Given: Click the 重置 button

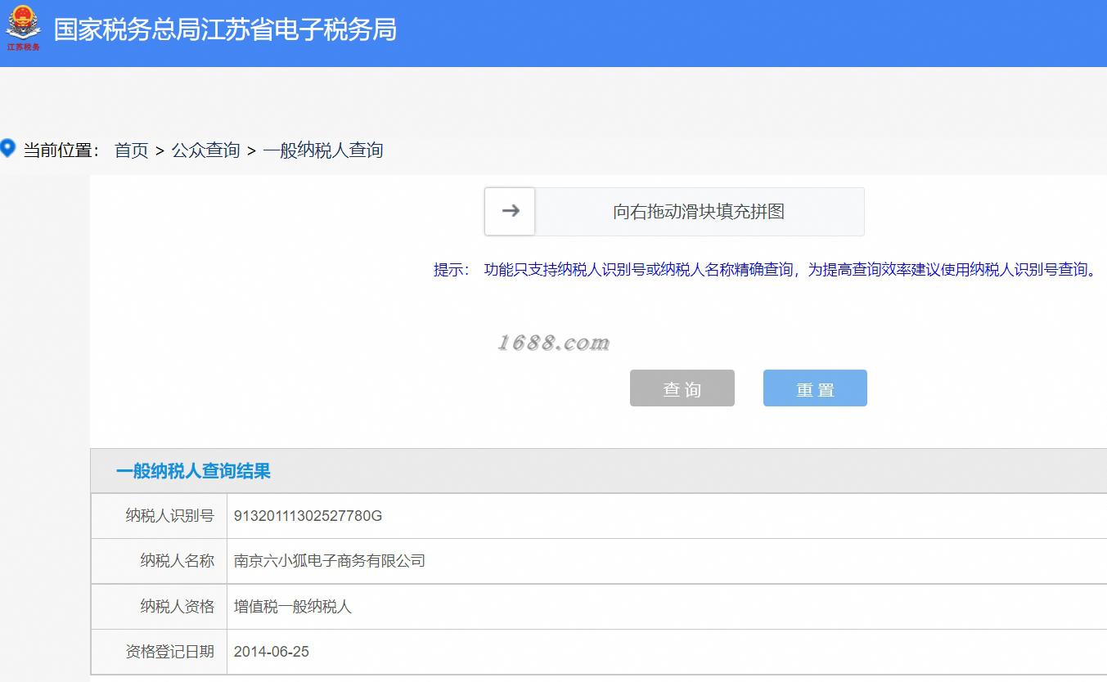Looking at the screenshot, I should [x=815, y=388].
